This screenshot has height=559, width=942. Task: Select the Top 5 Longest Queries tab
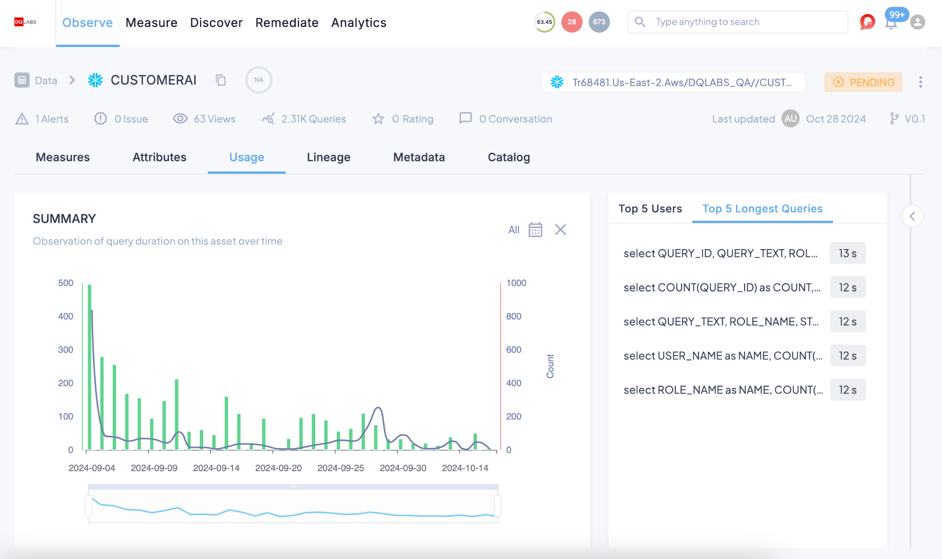pos(762,209)
